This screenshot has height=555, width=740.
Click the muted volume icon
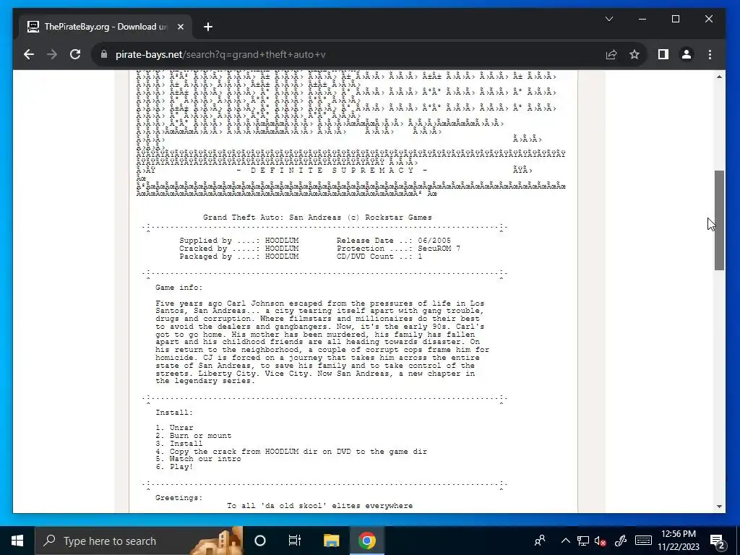601,541
